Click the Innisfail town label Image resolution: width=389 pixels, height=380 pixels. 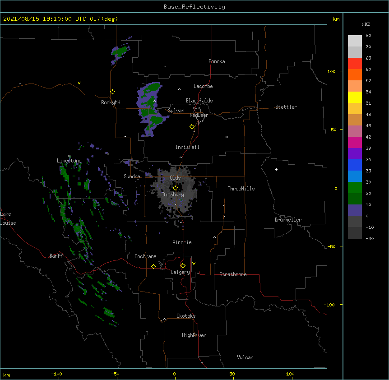[187, 147]
